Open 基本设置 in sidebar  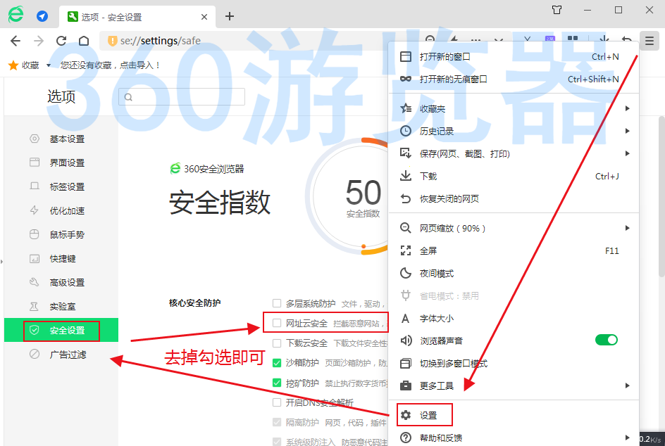tap(61, 139)
